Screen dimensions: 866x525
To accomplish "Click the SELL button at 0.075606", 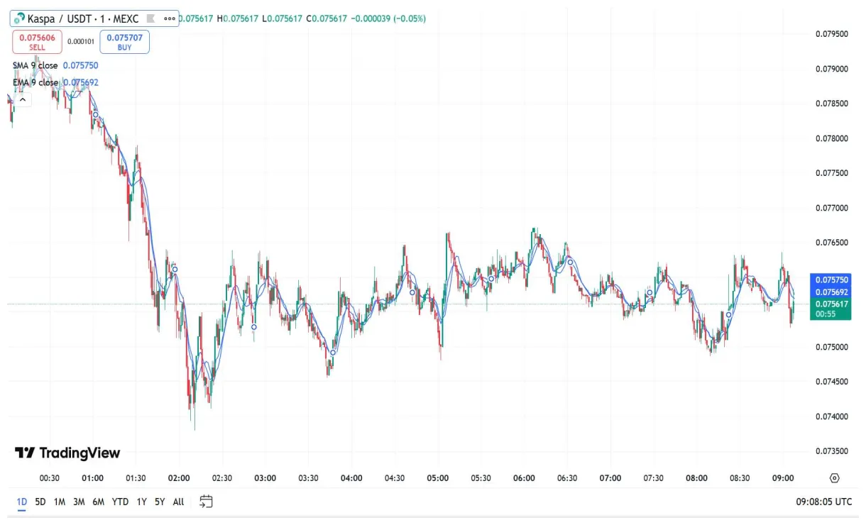I will [x=37, y=42].
